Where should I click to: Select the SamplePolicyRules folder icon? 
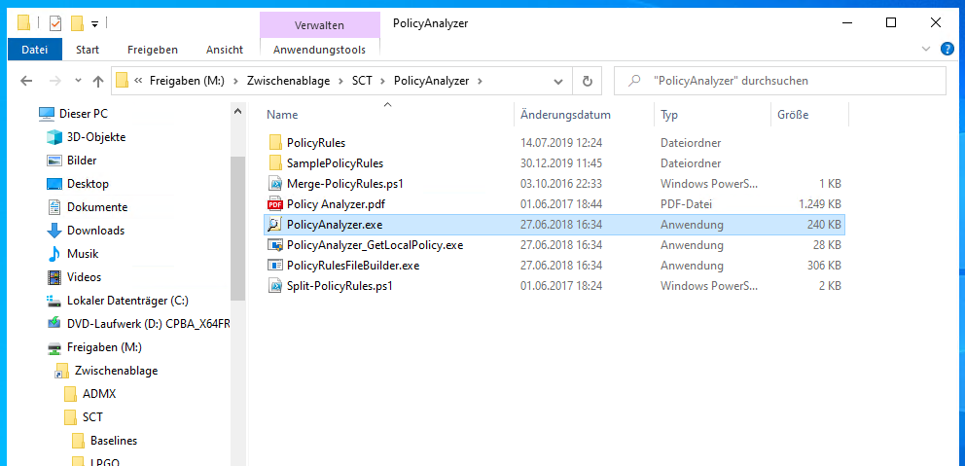coord(275,163)
